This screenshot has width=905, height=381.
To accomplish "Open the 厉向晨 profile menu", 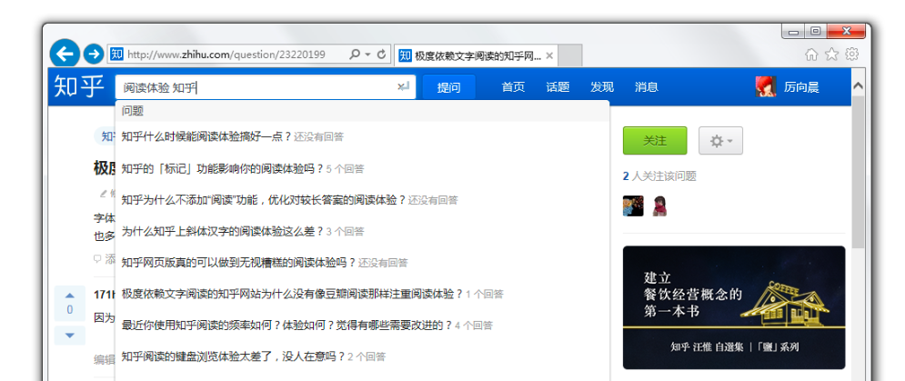I will [x=801, y=87].
